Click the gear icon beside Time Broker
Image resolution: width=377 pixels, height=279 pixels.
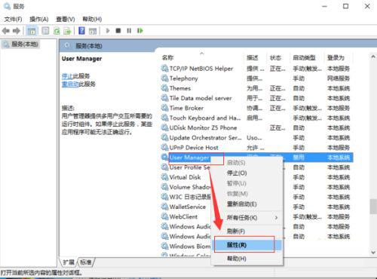pos(164,108)
